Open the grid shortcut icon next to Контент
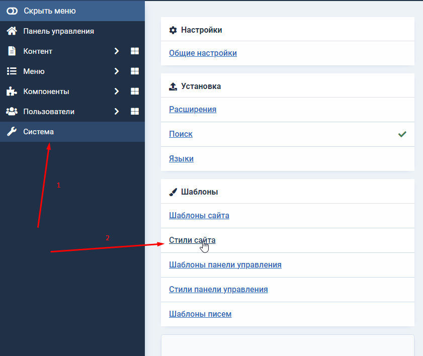The width and height of the screenshot is (423, 356). click(134, 51)
